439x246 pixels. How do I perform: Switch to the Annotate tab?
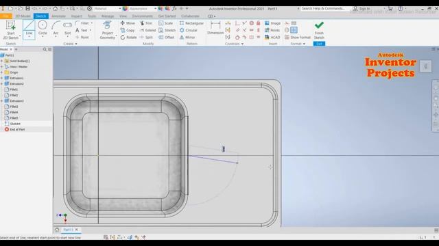coord(58,16)
